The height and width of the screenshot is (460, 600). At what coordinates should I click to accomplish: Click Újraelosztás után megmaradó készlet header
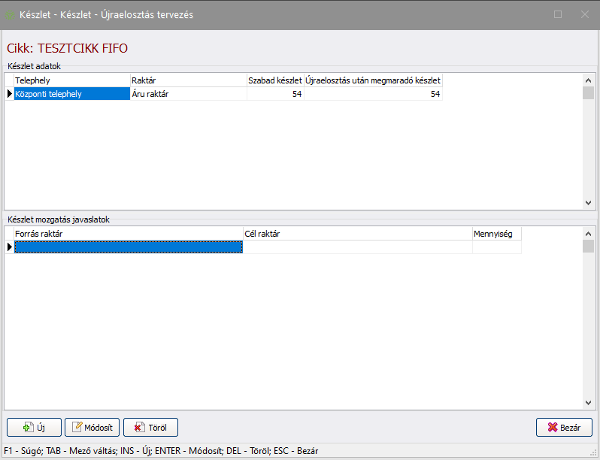(x=373, y=80)
